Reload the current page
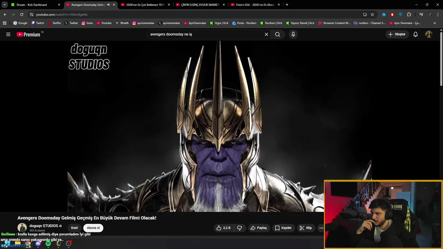The width and height of the screenshot is (443, 249). tap(21, 15)
